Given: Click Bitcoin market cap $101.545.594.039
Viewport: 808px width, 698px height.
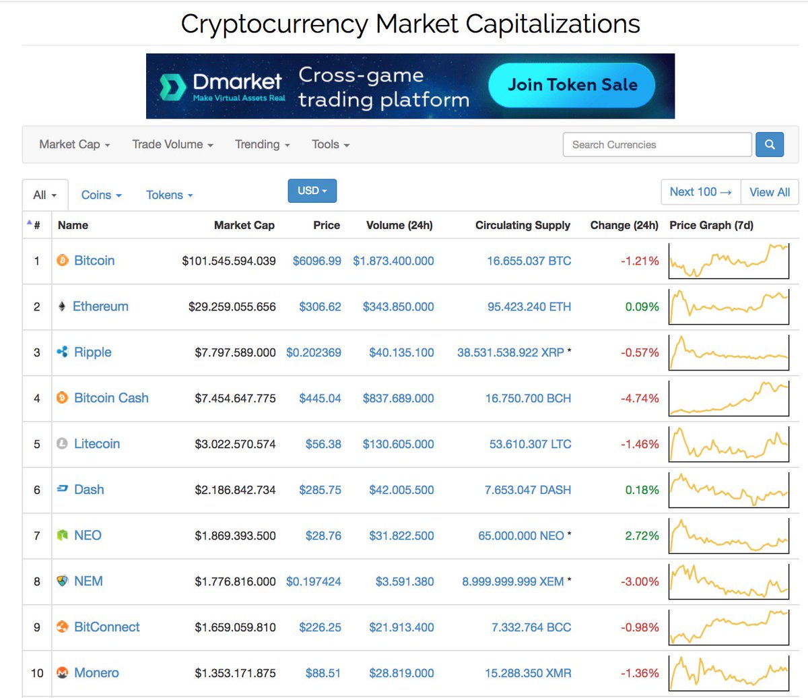Looking at the screenshot, I should click(x=229, y=261).
